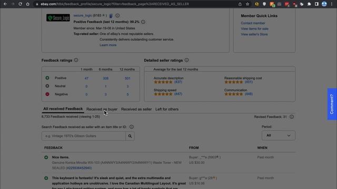Click info icon beside Revised Feedback count
337x189 pixels.
pos(292,117)
